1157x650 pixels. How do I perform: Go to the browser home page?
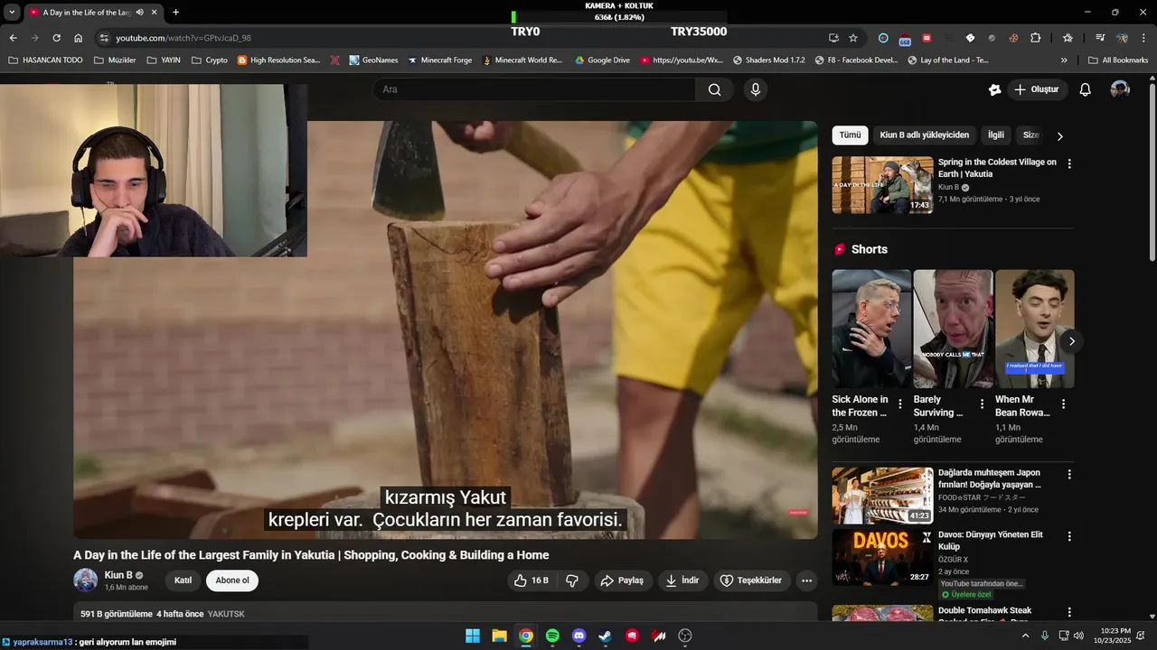pos(79,38)
